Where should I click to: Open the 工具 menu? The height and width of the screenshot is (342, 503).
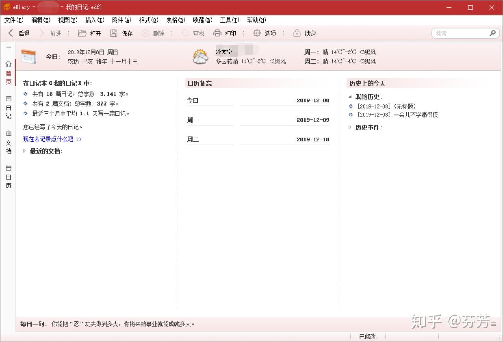pos(229,20)
